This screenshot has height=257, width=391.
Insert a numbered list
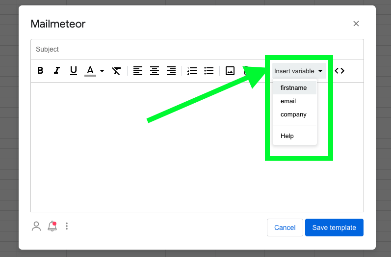(192, 71)
